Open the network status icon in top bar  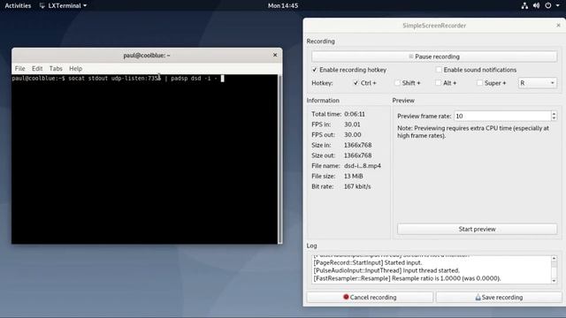tap(524, 5)
